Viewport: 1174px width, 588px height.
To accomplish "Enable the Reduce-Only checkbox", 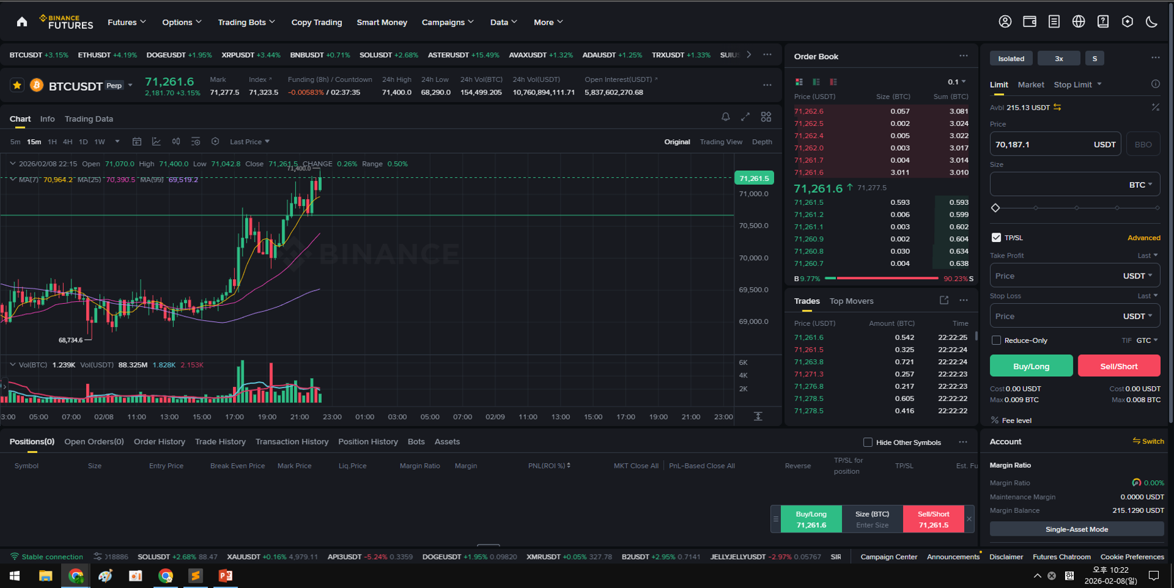I will tap(996, 340).
